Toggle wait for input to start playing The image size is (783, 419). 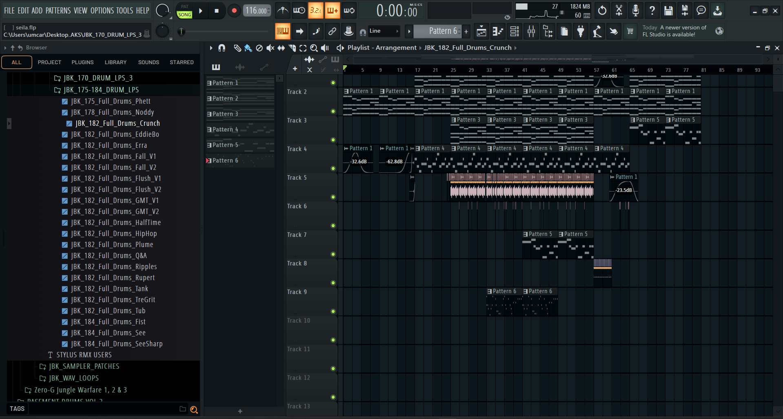299,11
